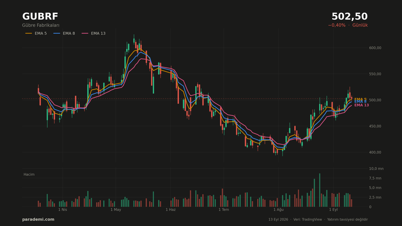This screenshot has height=226, width=402.
Task: Click the 13 Eyl 2026 date text
Action: click(278, 219)
